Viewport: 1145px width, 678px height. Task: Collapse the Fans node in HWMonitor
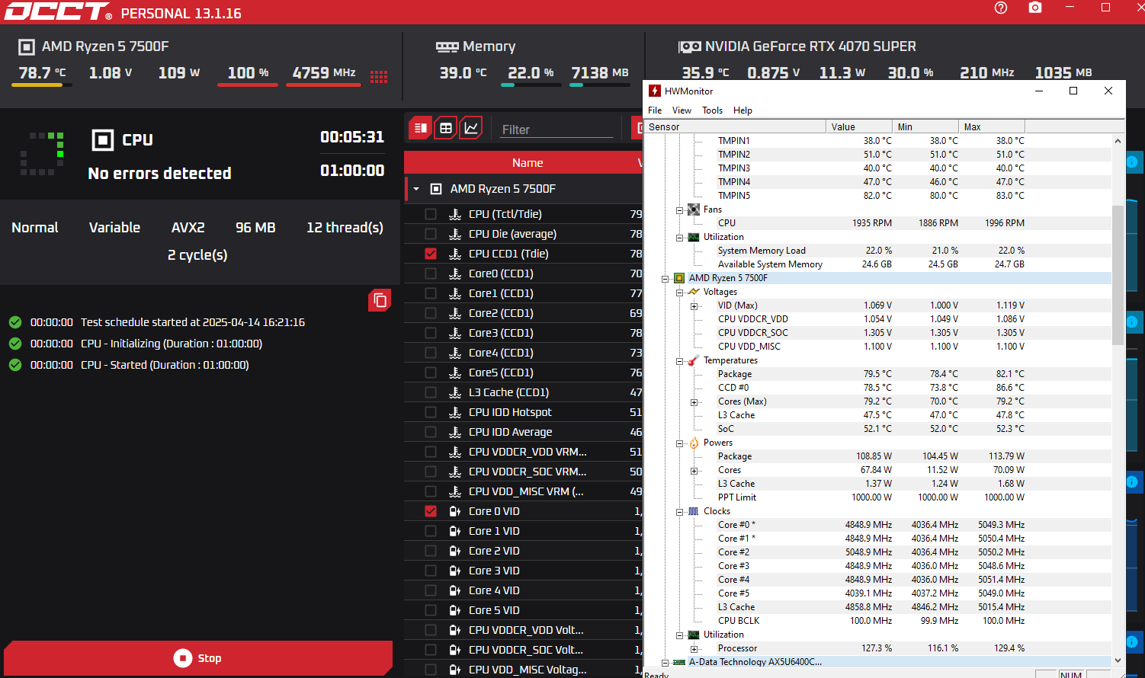[679, 210]
